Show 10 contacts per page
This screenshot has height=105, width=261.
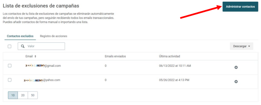click(13, 95)
